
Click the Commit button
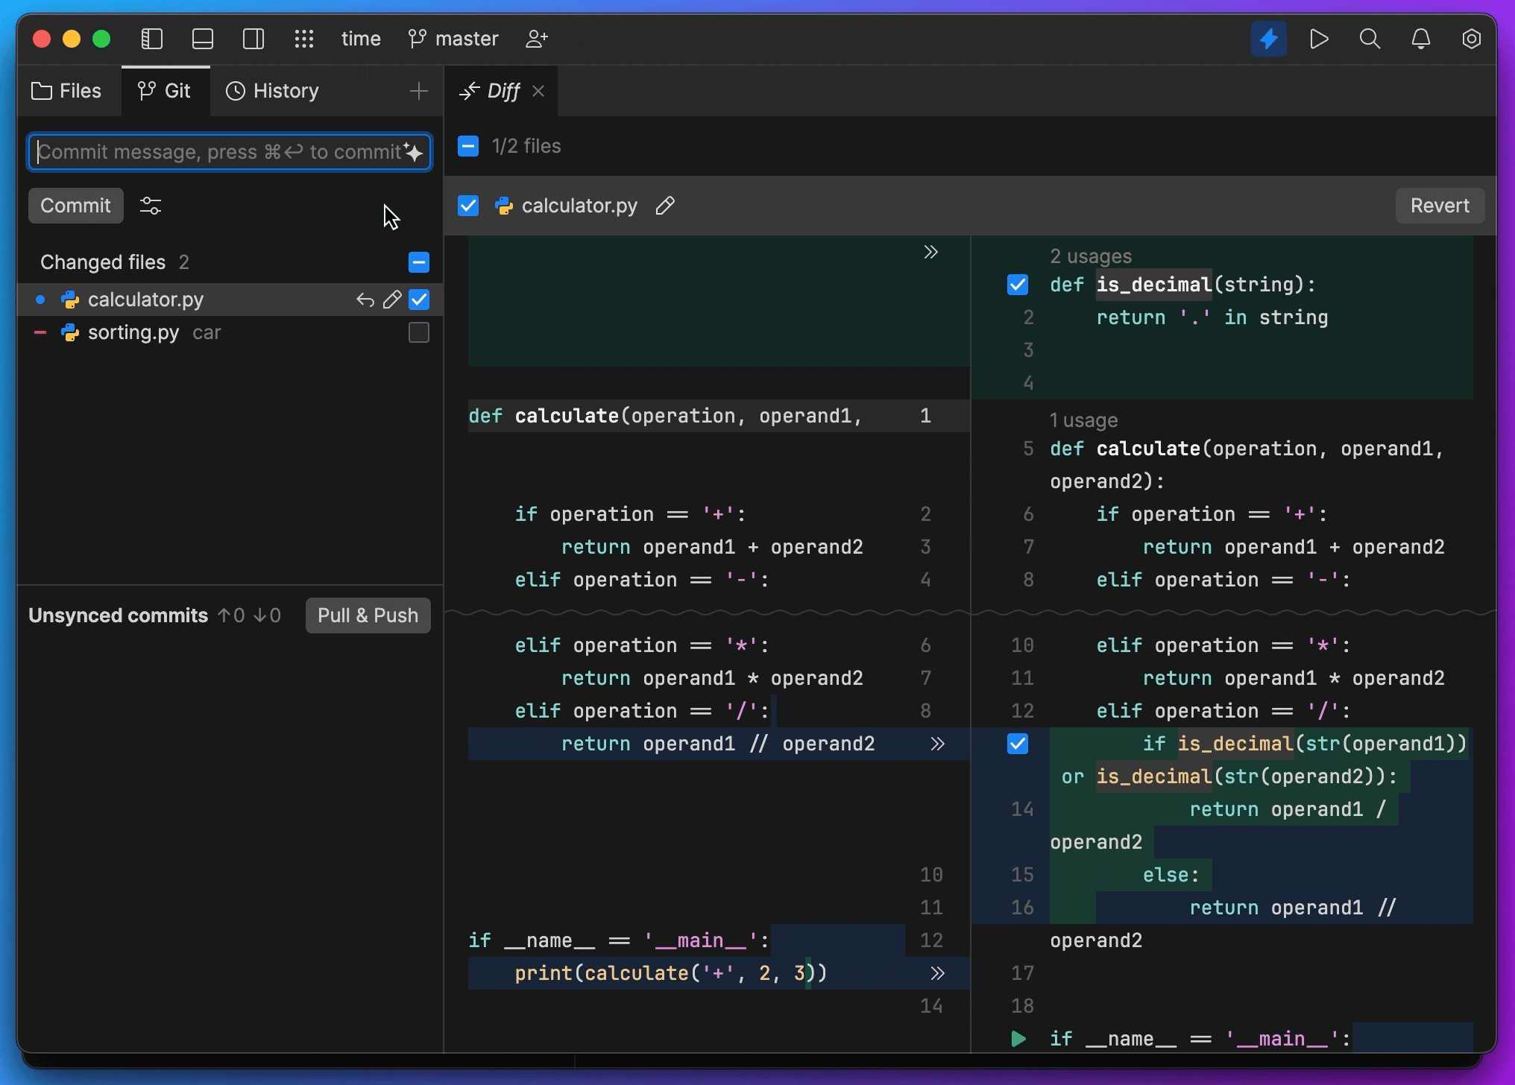pyautogui.click(x=75, y=204)
